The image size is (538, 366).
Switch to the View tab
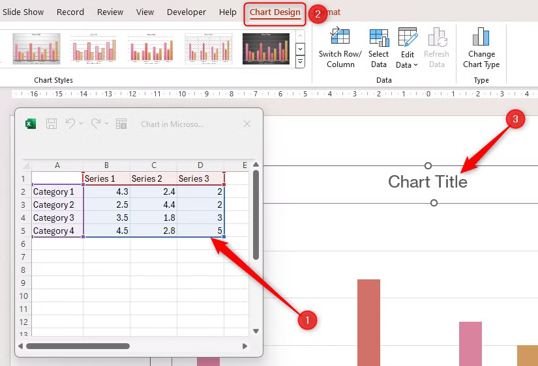(145, 12)
